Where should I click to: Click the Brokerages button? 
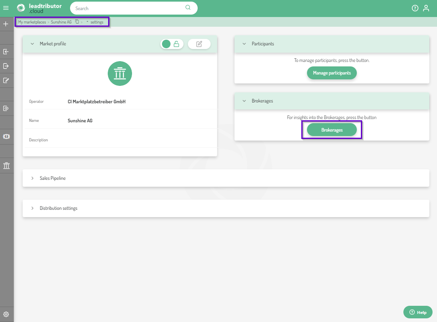pos(332,130)
